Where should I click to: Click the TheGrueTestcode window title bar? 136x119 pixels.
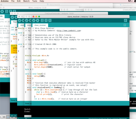click(x=59, y=14)
